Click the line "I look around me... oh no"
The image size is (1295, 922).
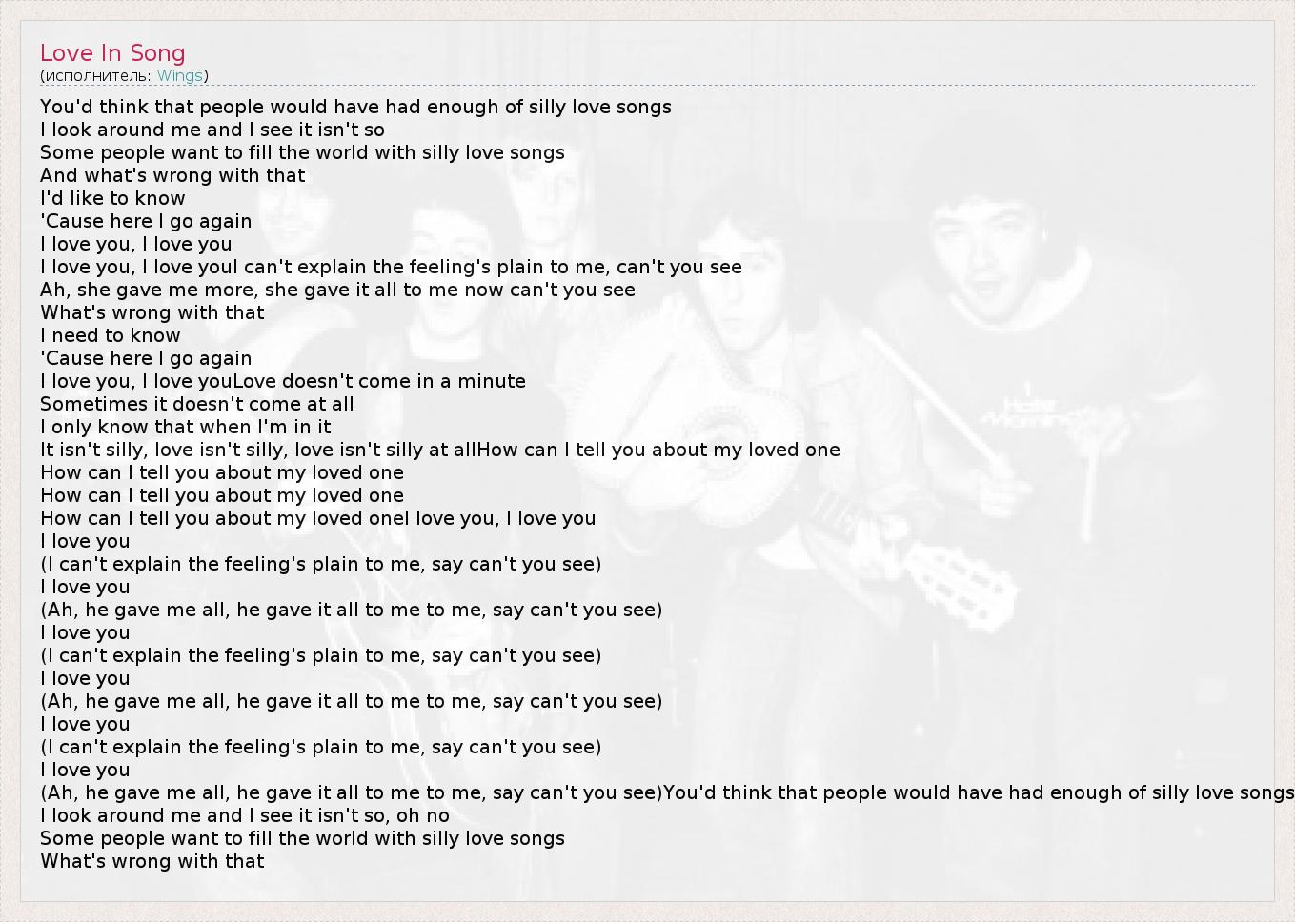point(244,815)
